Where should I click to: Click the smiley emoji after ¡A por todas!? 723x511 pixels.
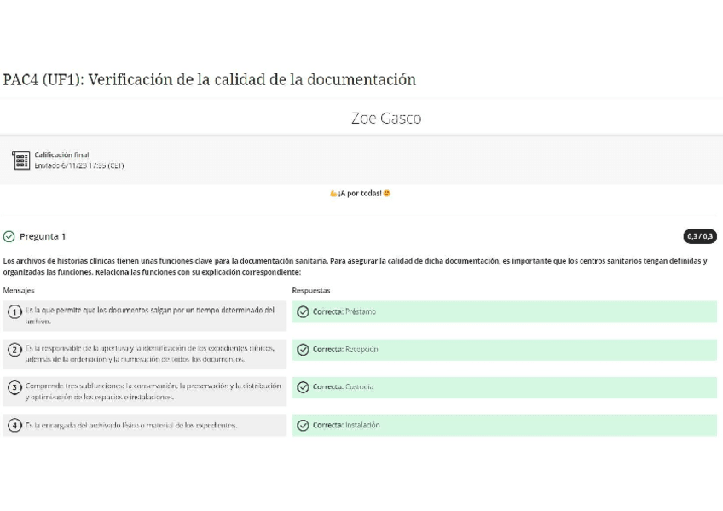click(387, 194)
